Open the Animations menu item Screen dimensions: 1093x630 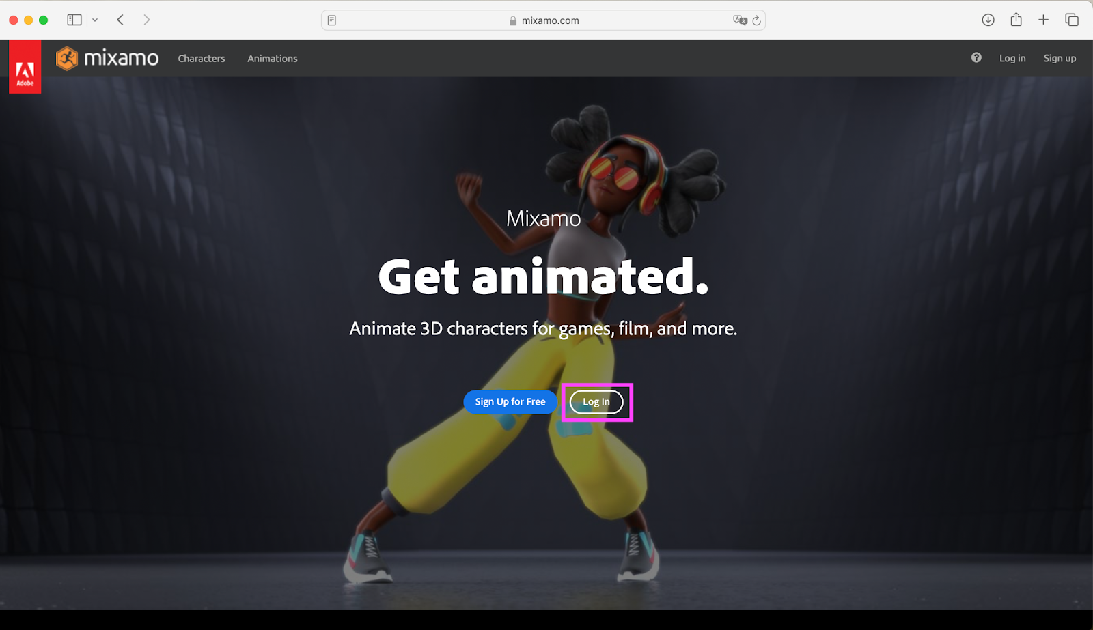click(272, 59)
